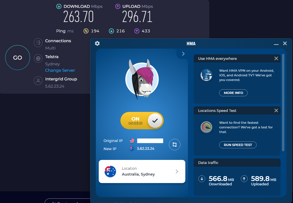This screenshot has width=293, height=203.
Task: Click the GO button in Speedtest
Action: [x=18, y=58]
